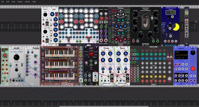199x107 pixels.
Task: Open the Audio-8 device selection display
Action: [x=181, y=55]
